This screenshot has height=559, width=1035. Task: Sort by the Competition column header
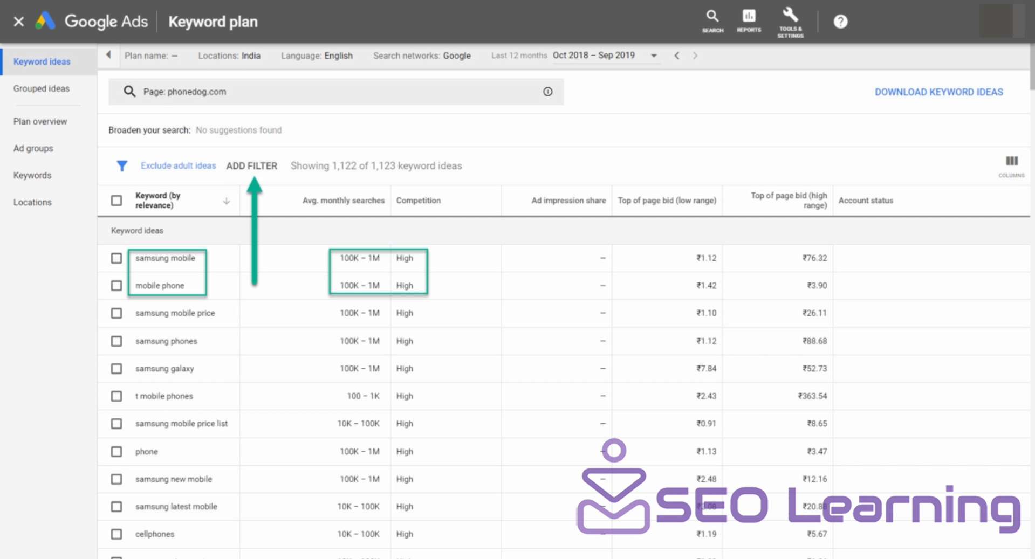coord(419,201)
